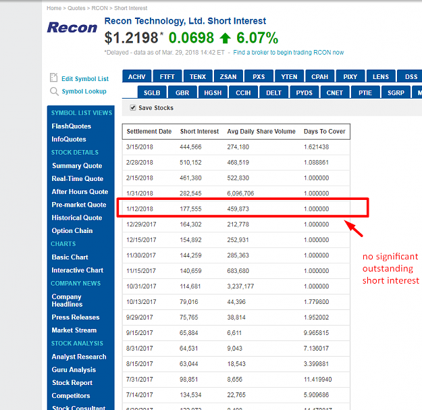
Task: Go to Home breadcrumb
Action: 54,8
